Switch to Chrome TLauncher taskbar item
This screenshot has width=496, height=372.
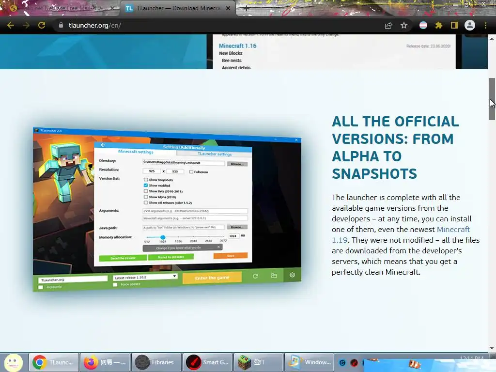tap(54, 362)
